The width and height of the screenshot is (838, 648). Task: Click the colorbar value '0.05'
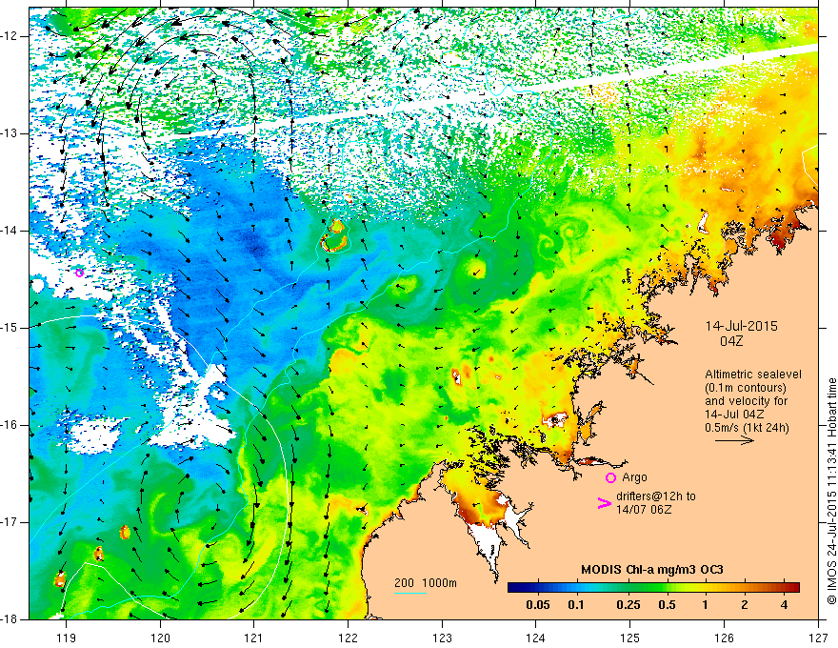(x=538, y=605)
